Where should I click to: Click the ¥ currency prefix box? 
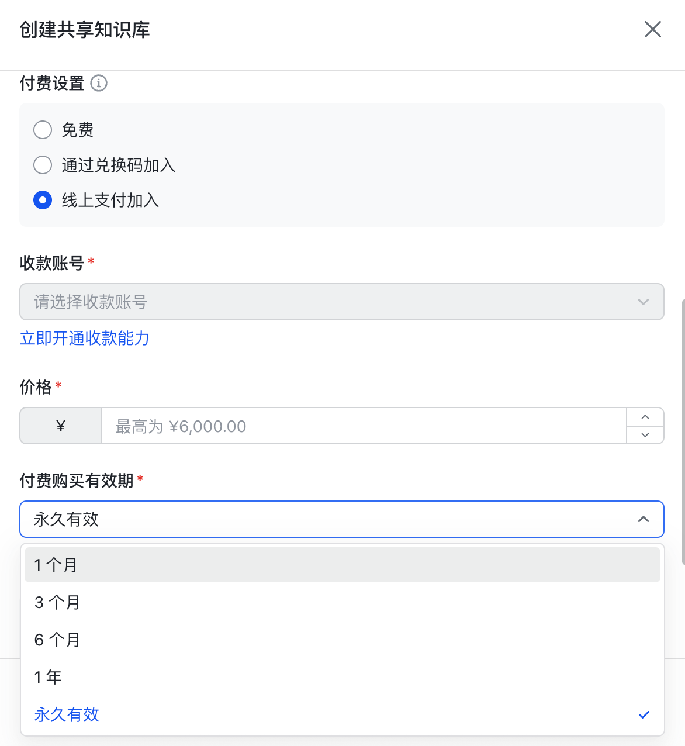coord(61,426)
